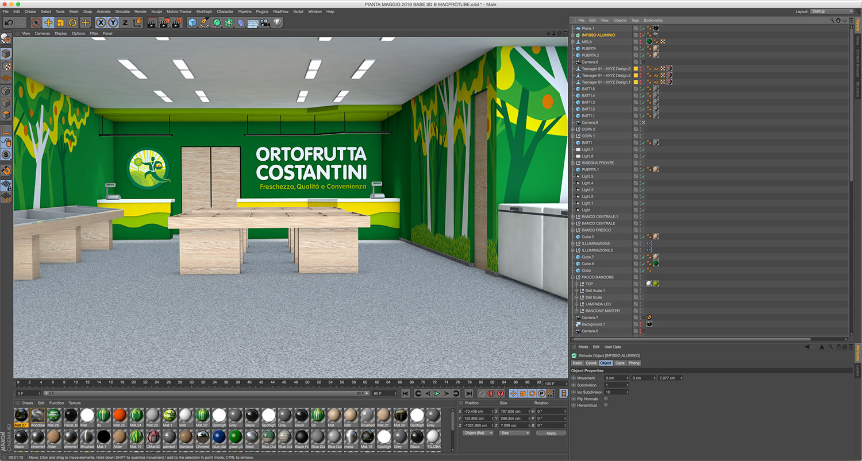The height and width of the screenshot is (461, 862).
Task: Activate the Move tool in top toolbar
Action: coord(49,22)
